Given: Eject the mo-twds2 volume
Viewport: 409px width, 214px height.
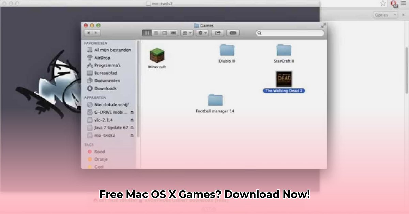Looking at the screenshot, I should point(132,135).
